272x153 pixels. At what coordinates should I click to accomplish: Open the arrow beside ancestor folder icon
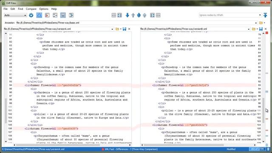pos(264,23)
